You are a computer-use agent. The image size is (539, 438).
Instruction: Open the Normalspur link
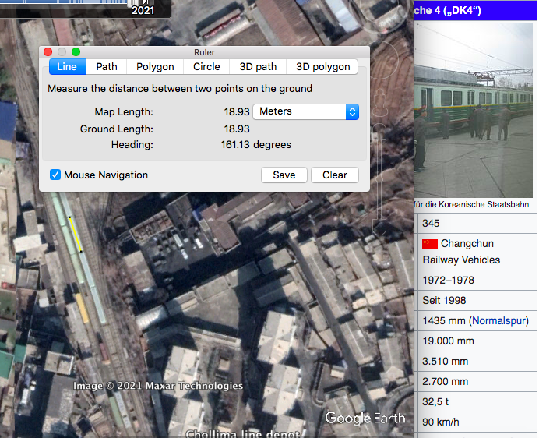(x=499, y=320)
